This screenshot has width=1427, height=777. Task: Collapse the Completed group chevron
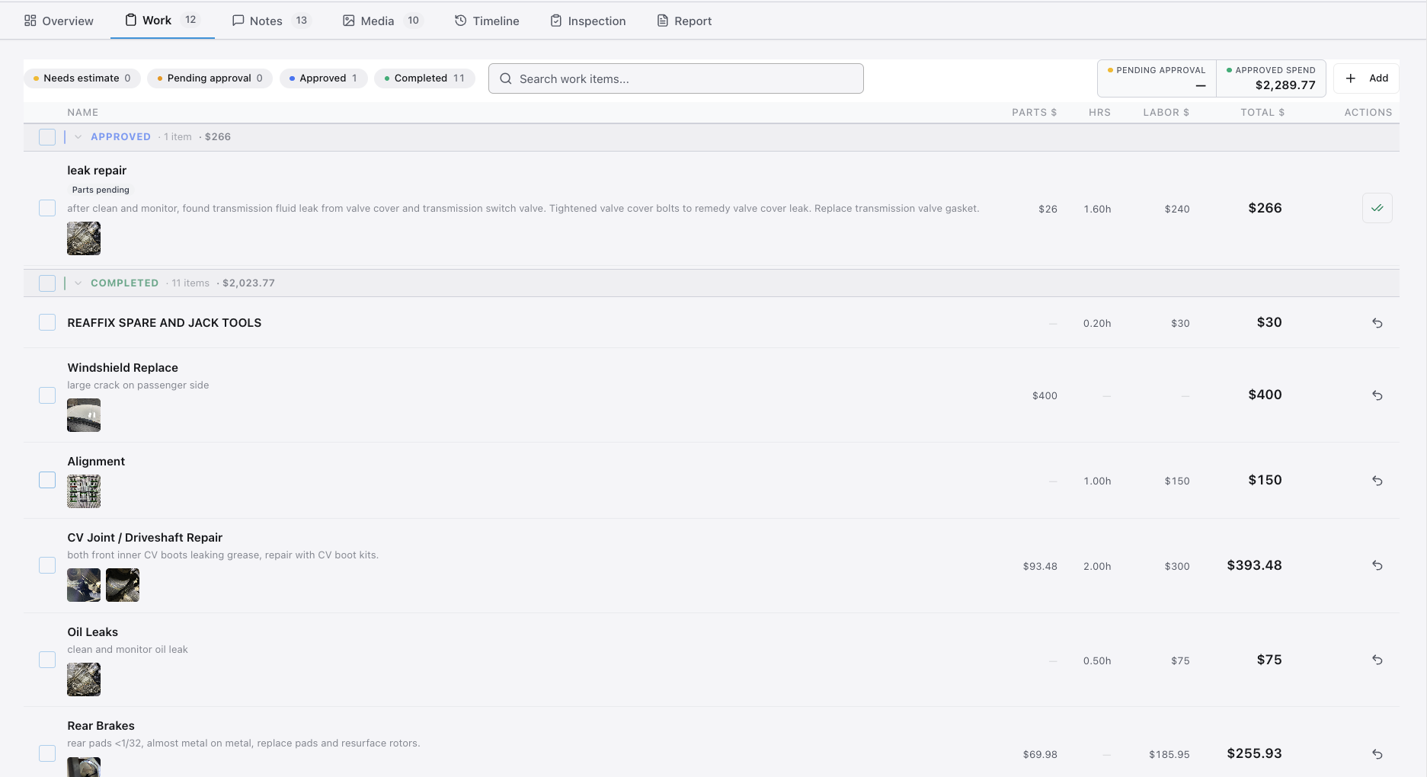pos(78,283)
